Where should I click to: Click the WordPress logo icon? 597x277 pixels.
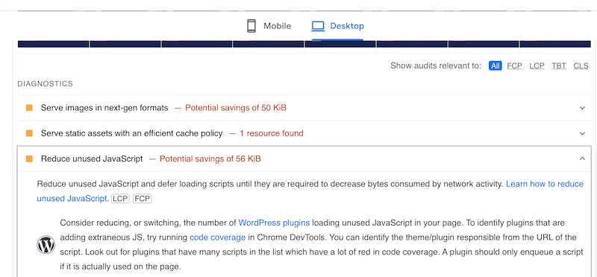pyautogui.click(x=46, y=245)
